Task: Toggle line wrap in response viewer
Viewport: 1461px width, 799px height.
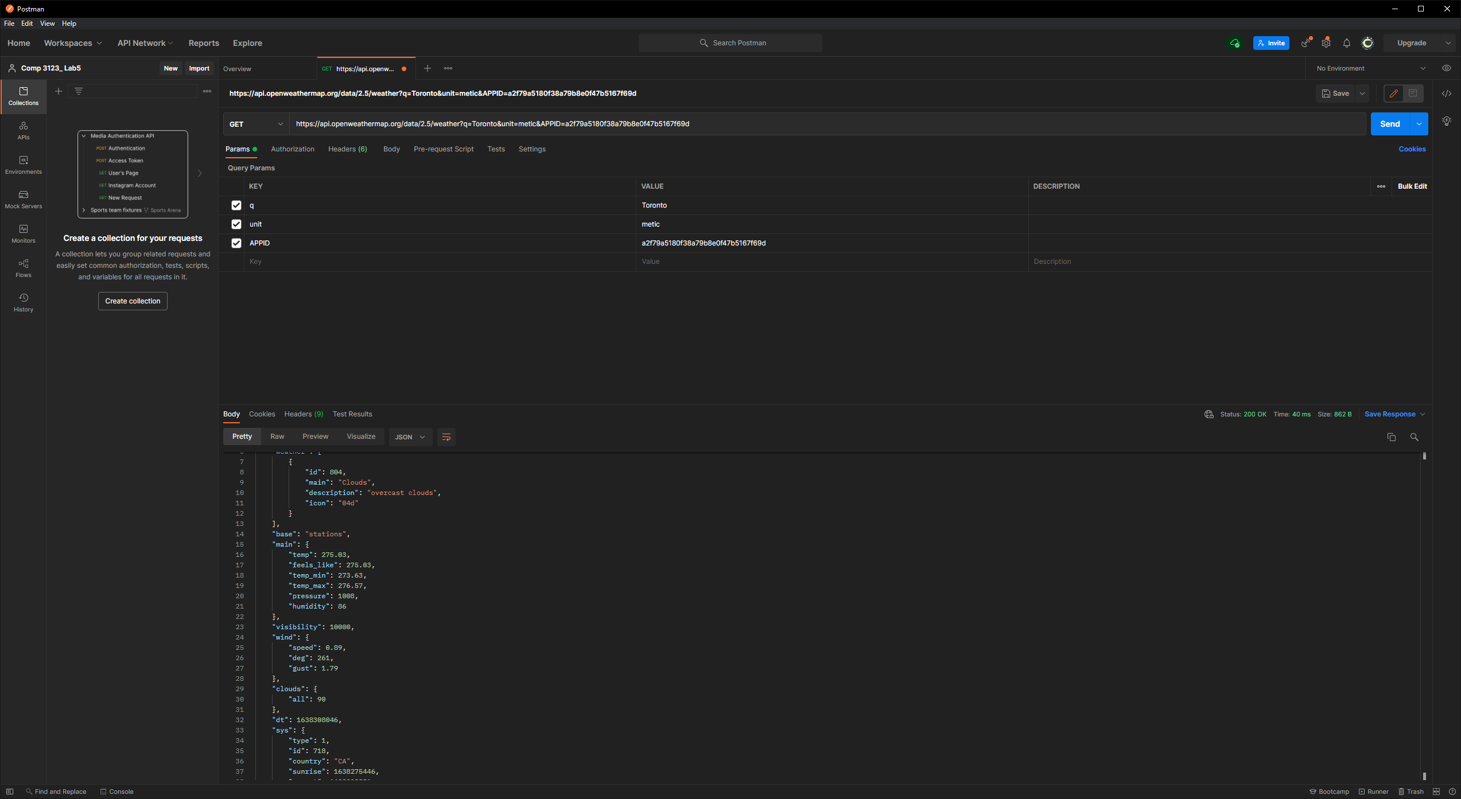Action: [x=446, y=437]
